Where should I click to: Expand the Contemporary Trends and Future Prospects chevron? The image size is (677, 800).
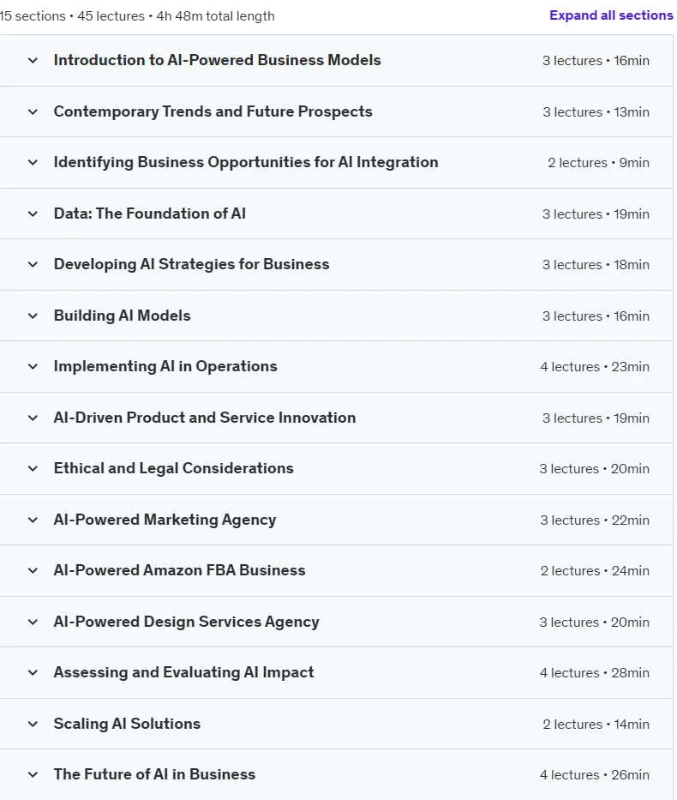[33, 111]
